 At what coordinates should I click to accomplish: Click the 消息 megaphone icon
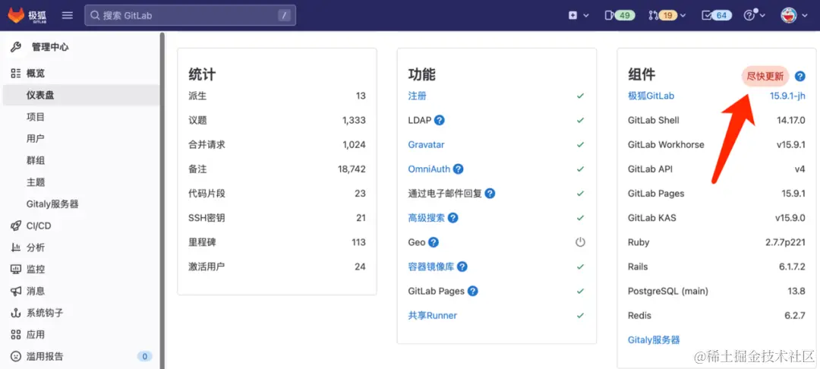(16, 291)
